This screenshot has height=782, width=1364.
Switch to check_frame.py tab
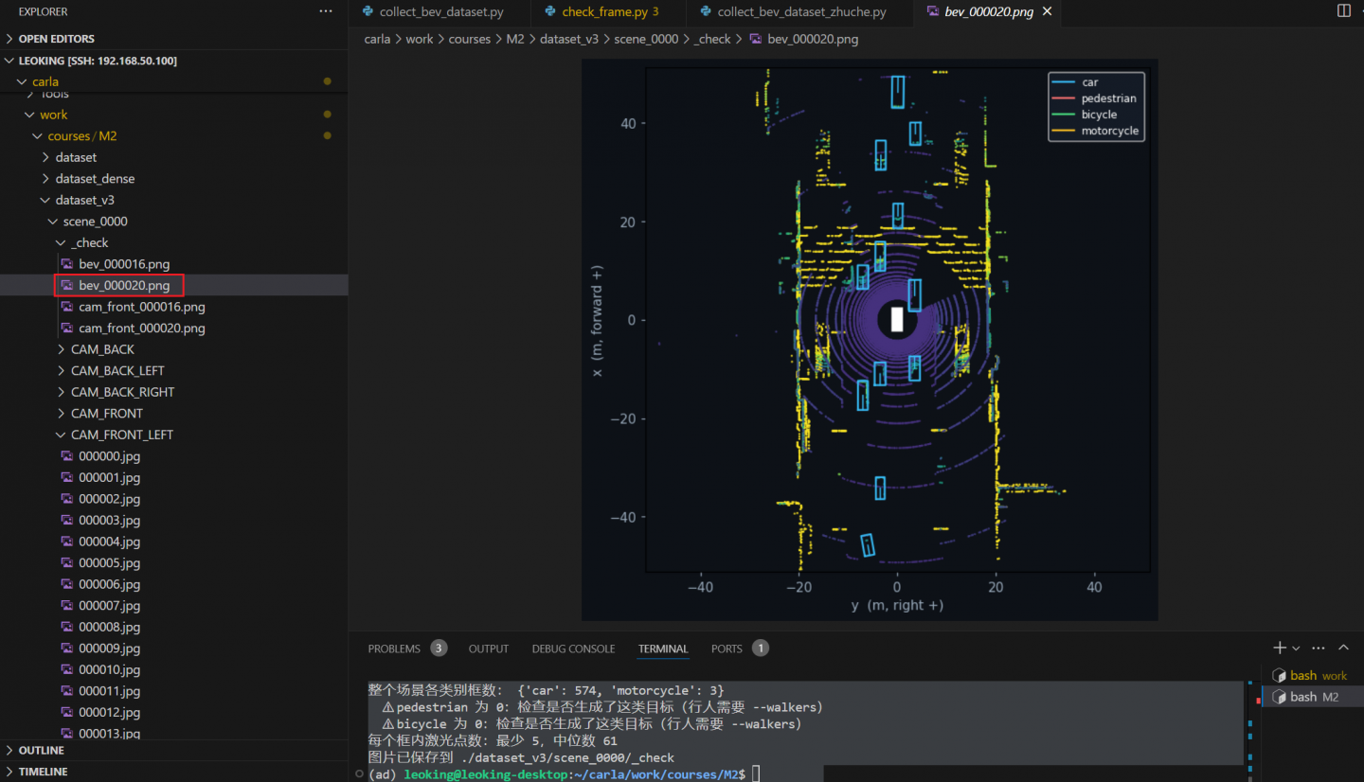[609, 12]
